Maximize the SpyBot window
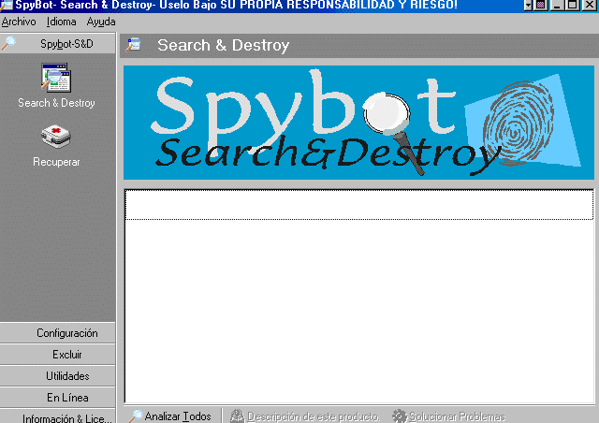Viewport: 599px width, 423px height. 573,5
